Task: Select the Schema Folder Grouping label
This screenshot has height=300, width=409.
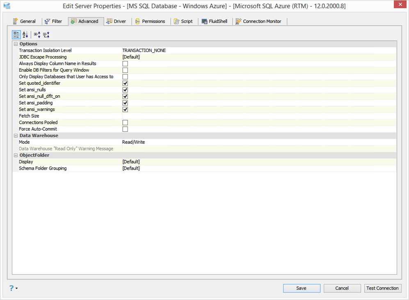Action: [x=43, y=168]
